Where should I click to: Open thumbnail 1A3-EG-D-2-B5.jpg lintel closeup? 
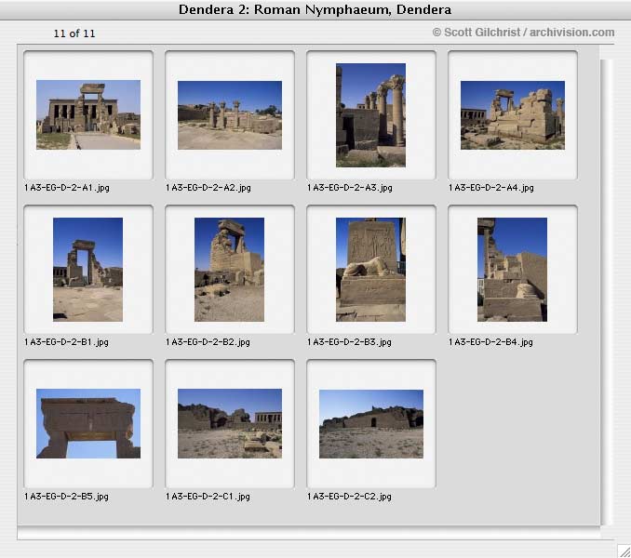coord(88,423)
